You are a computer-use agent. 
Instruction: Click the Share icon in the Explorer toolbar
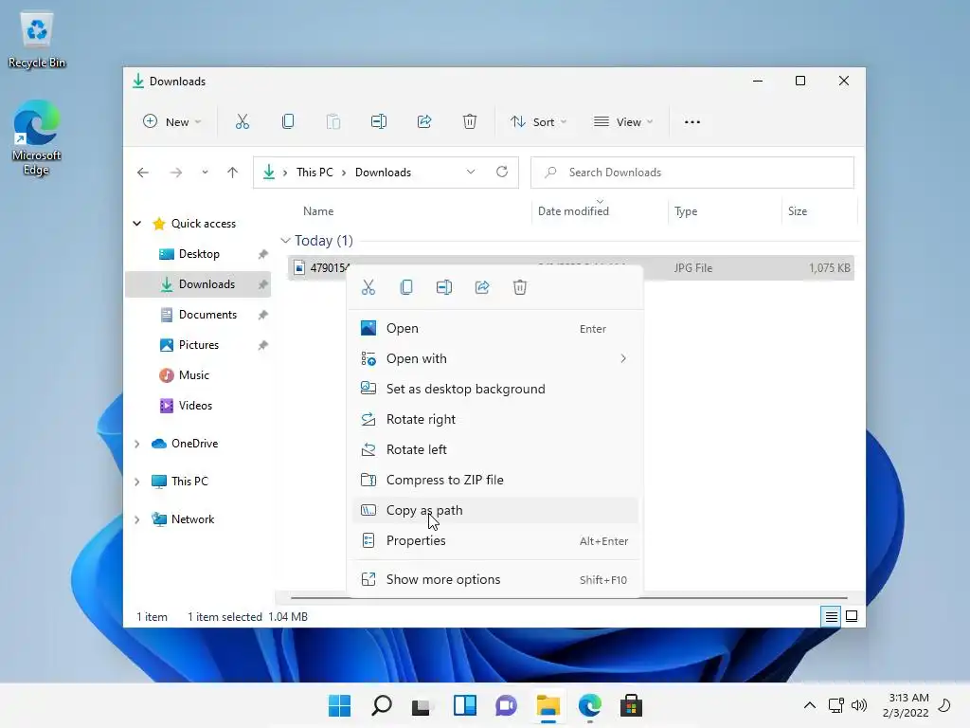[424, 122]
